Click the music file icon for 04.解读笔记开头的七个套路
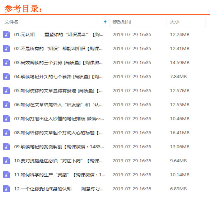This screenshot has width=210, height=197. tap(6, 76)
